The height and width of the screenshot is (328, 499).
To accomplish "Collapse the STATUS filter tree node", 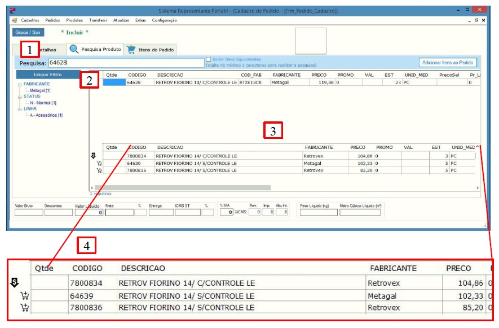I will click(20, 97).
